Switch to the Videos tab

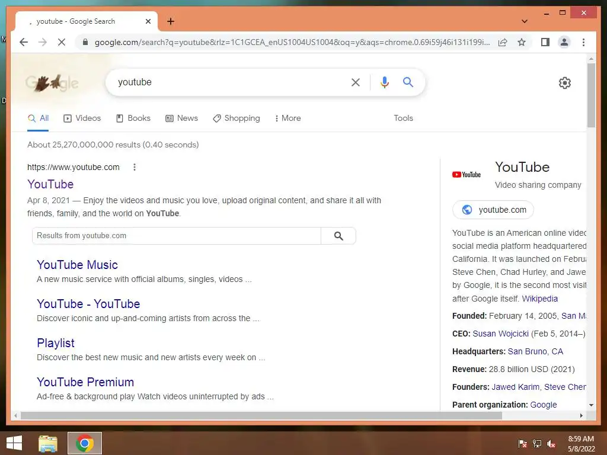pyautogui.click(x=82, y=118)
